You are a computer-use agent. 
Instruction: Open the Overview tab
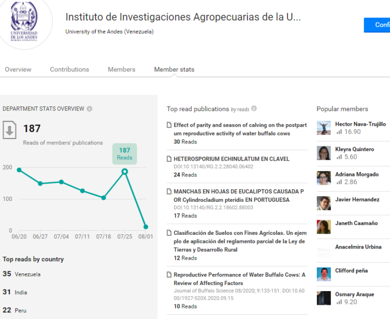tap(18, 69)
